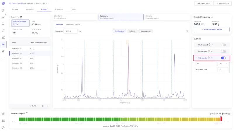
Task: Click the Sample navigator info icon
Action: tap(27, 113)
